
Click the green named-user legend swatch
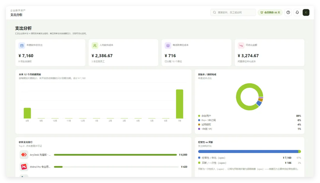[x=199, y=116]
